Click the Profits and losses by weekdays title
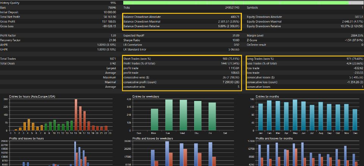The image size is (364, 166). tap(152, 138)
